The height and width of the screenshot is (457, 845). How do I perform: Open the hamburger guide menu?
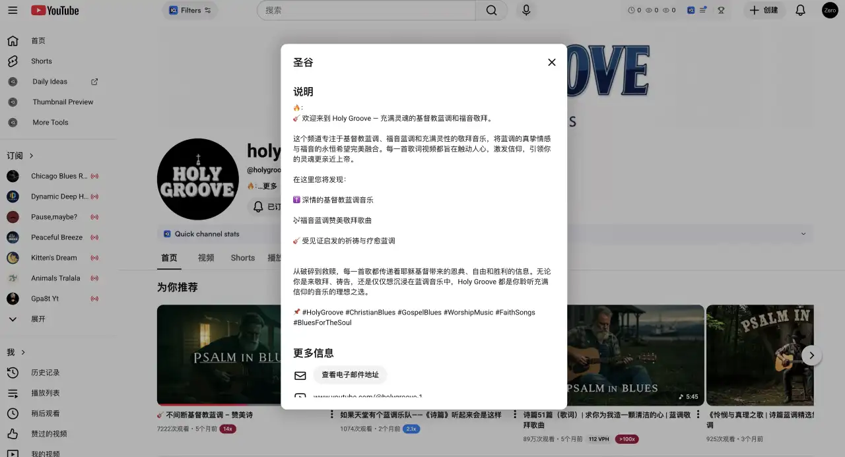(x=12, y=11)
